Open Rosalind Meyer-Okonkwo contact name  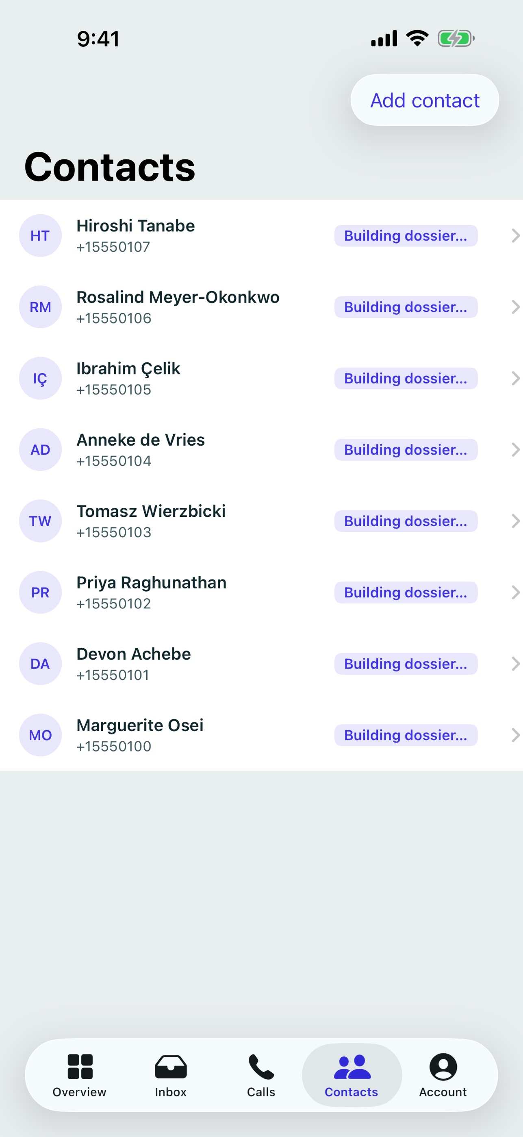point(178,297)
